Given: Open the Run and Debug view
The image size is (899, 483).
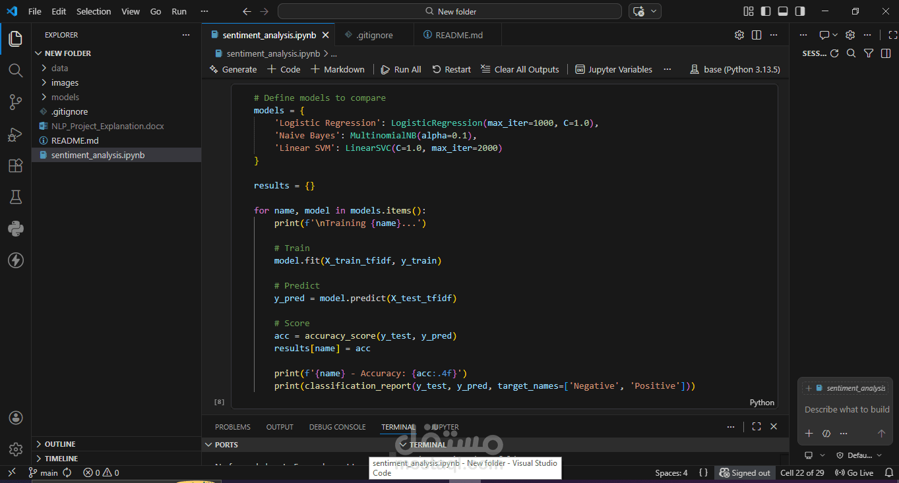Looking at the screenshot, I should pyautogui.click(x=15, y=134).
